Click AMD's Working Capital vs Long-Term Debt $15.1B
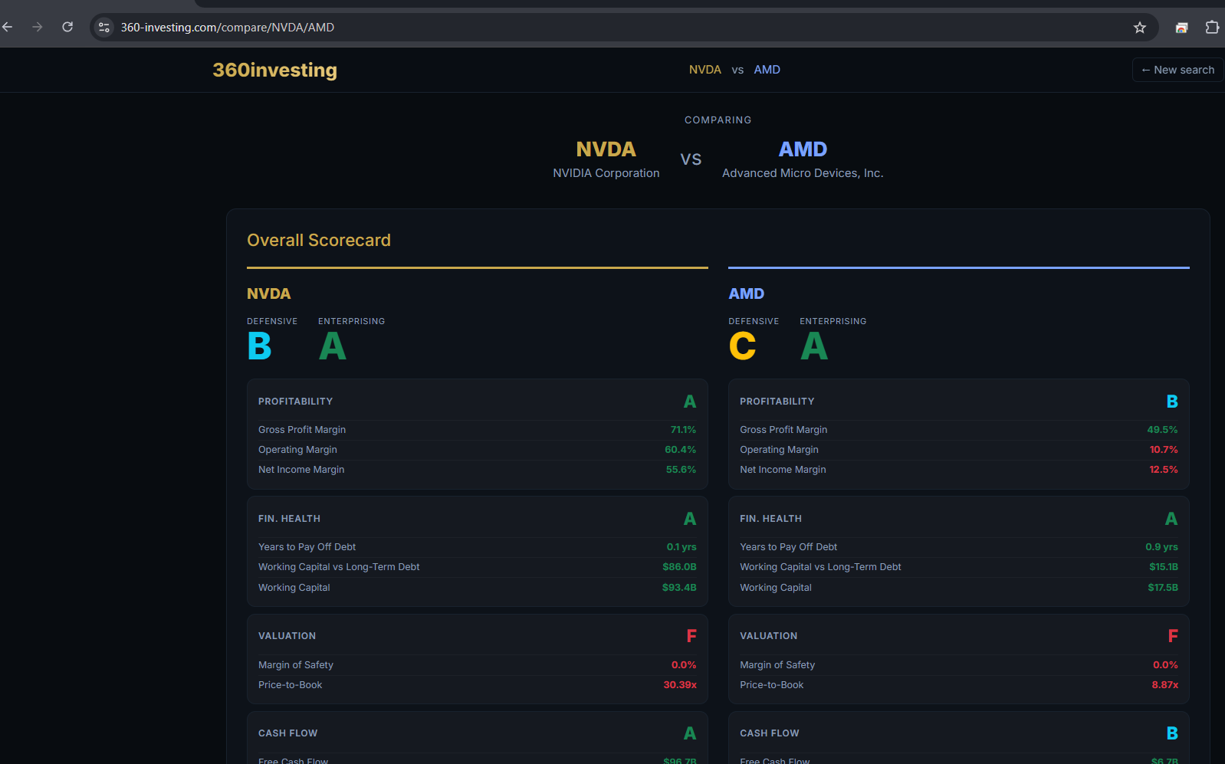 point(1164,567)
